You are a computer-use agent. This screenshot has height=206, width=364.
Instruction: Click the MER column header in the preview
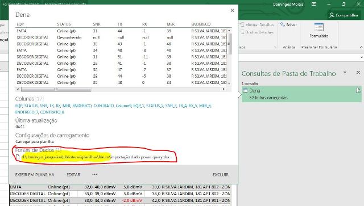point(171,24)
